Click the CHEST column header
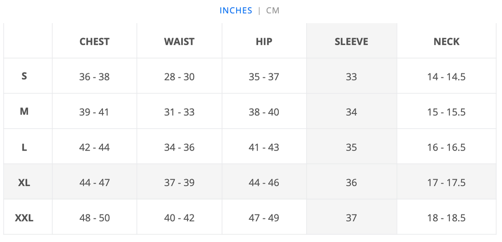 click(x=94, y=41)
